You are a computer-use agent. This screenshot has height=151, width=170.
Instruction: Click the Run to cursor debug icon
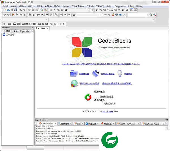click(101, 10)
